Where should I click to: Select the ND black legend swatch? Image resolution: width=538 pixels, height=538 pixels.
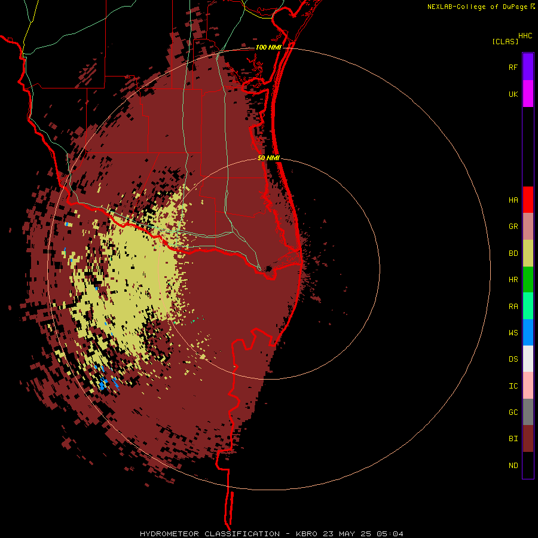[528, 465]
